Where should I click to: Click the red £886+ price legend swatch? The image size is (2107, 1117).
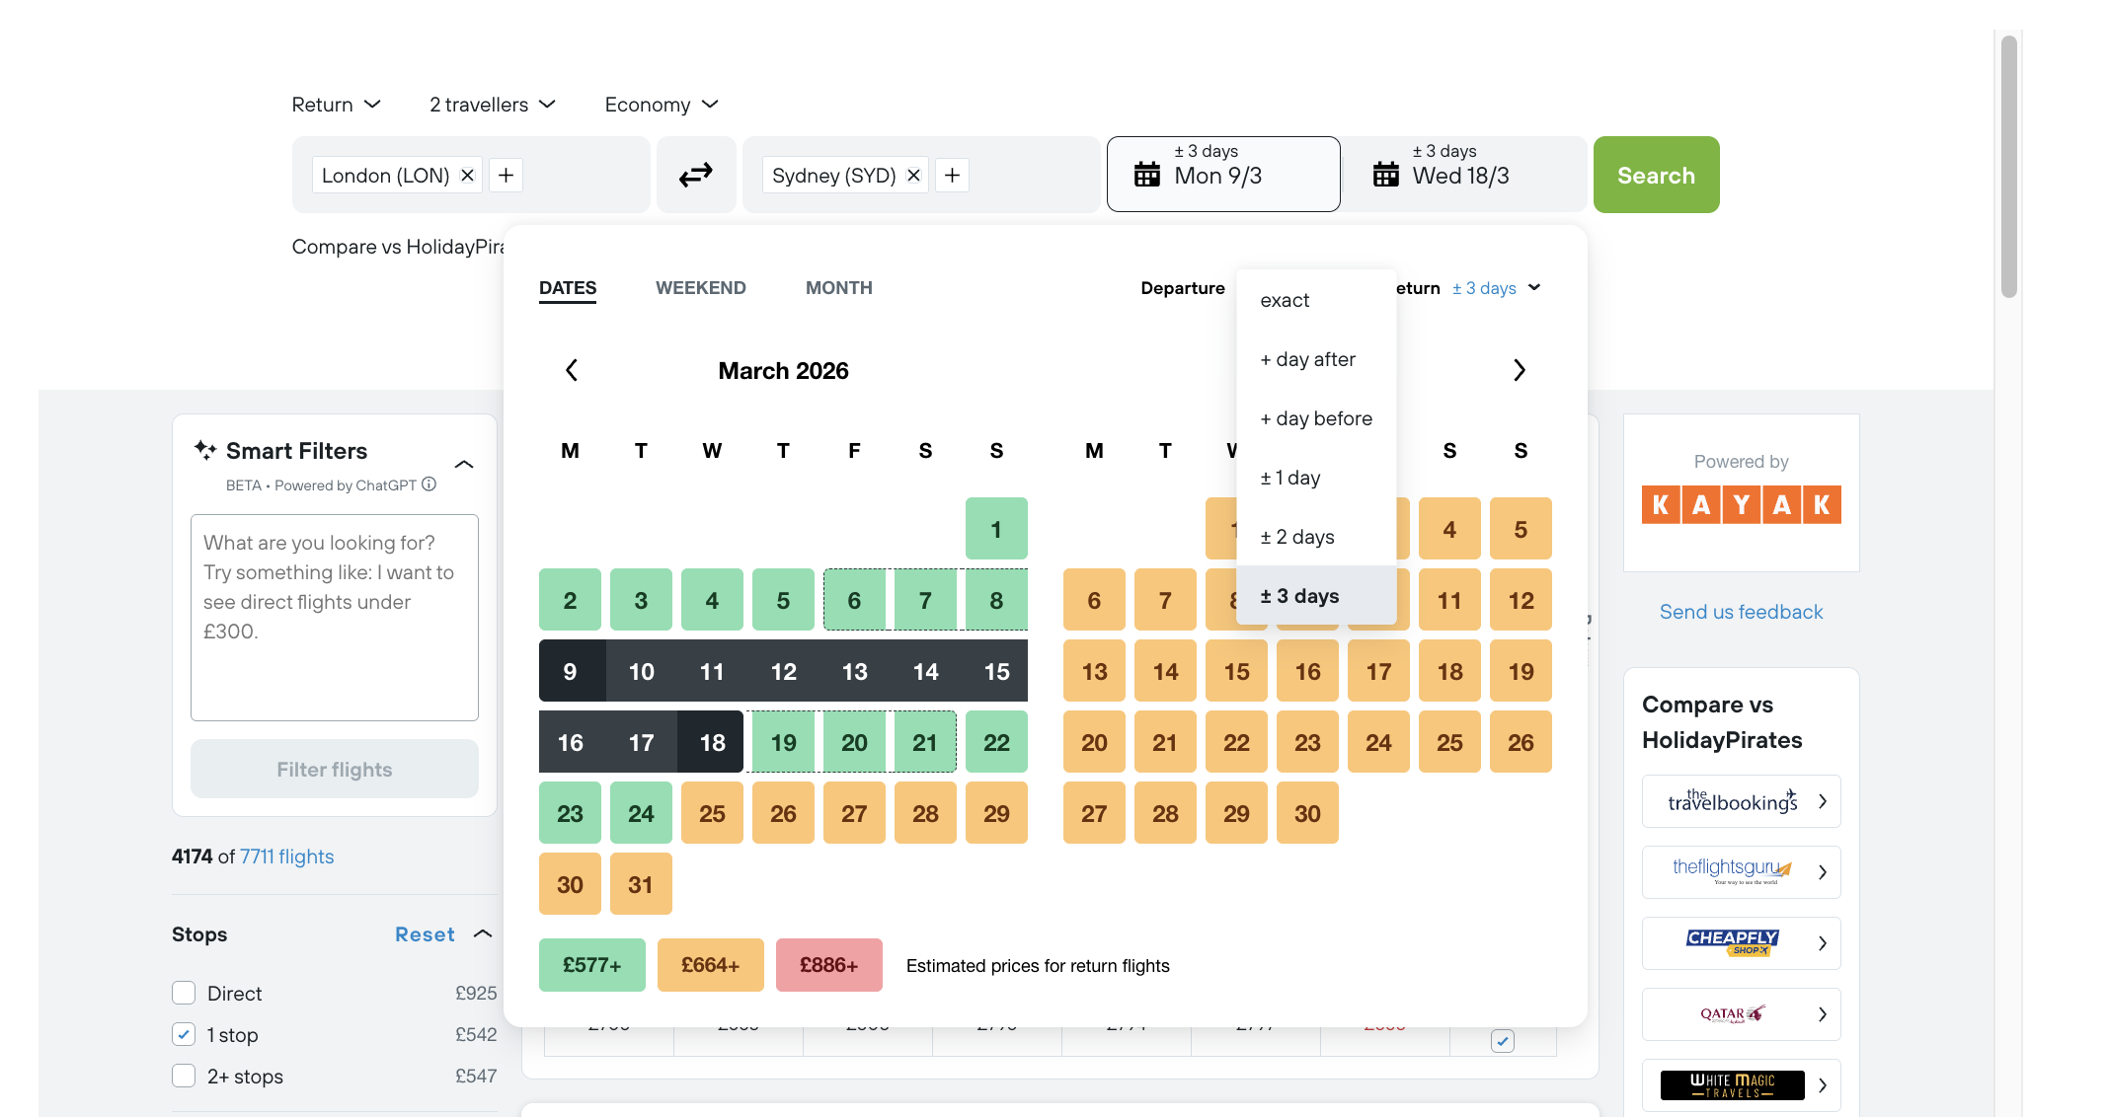[828, 965]
